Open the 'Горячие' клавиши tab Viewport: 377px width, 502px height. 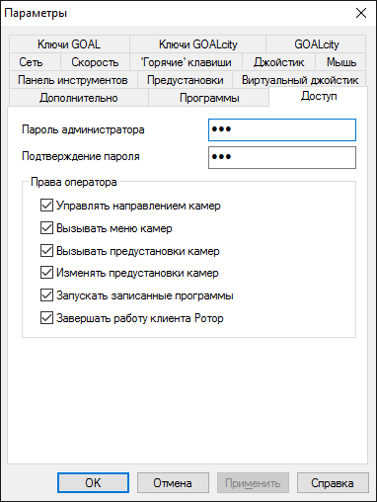tap(187, 62)
